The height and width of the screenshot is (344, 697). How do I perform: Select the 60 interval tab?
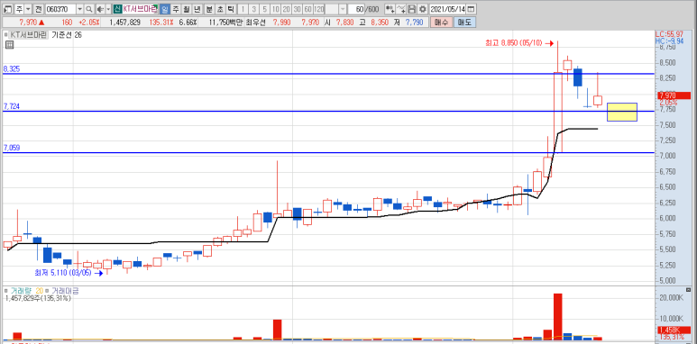tap(307, 9)
